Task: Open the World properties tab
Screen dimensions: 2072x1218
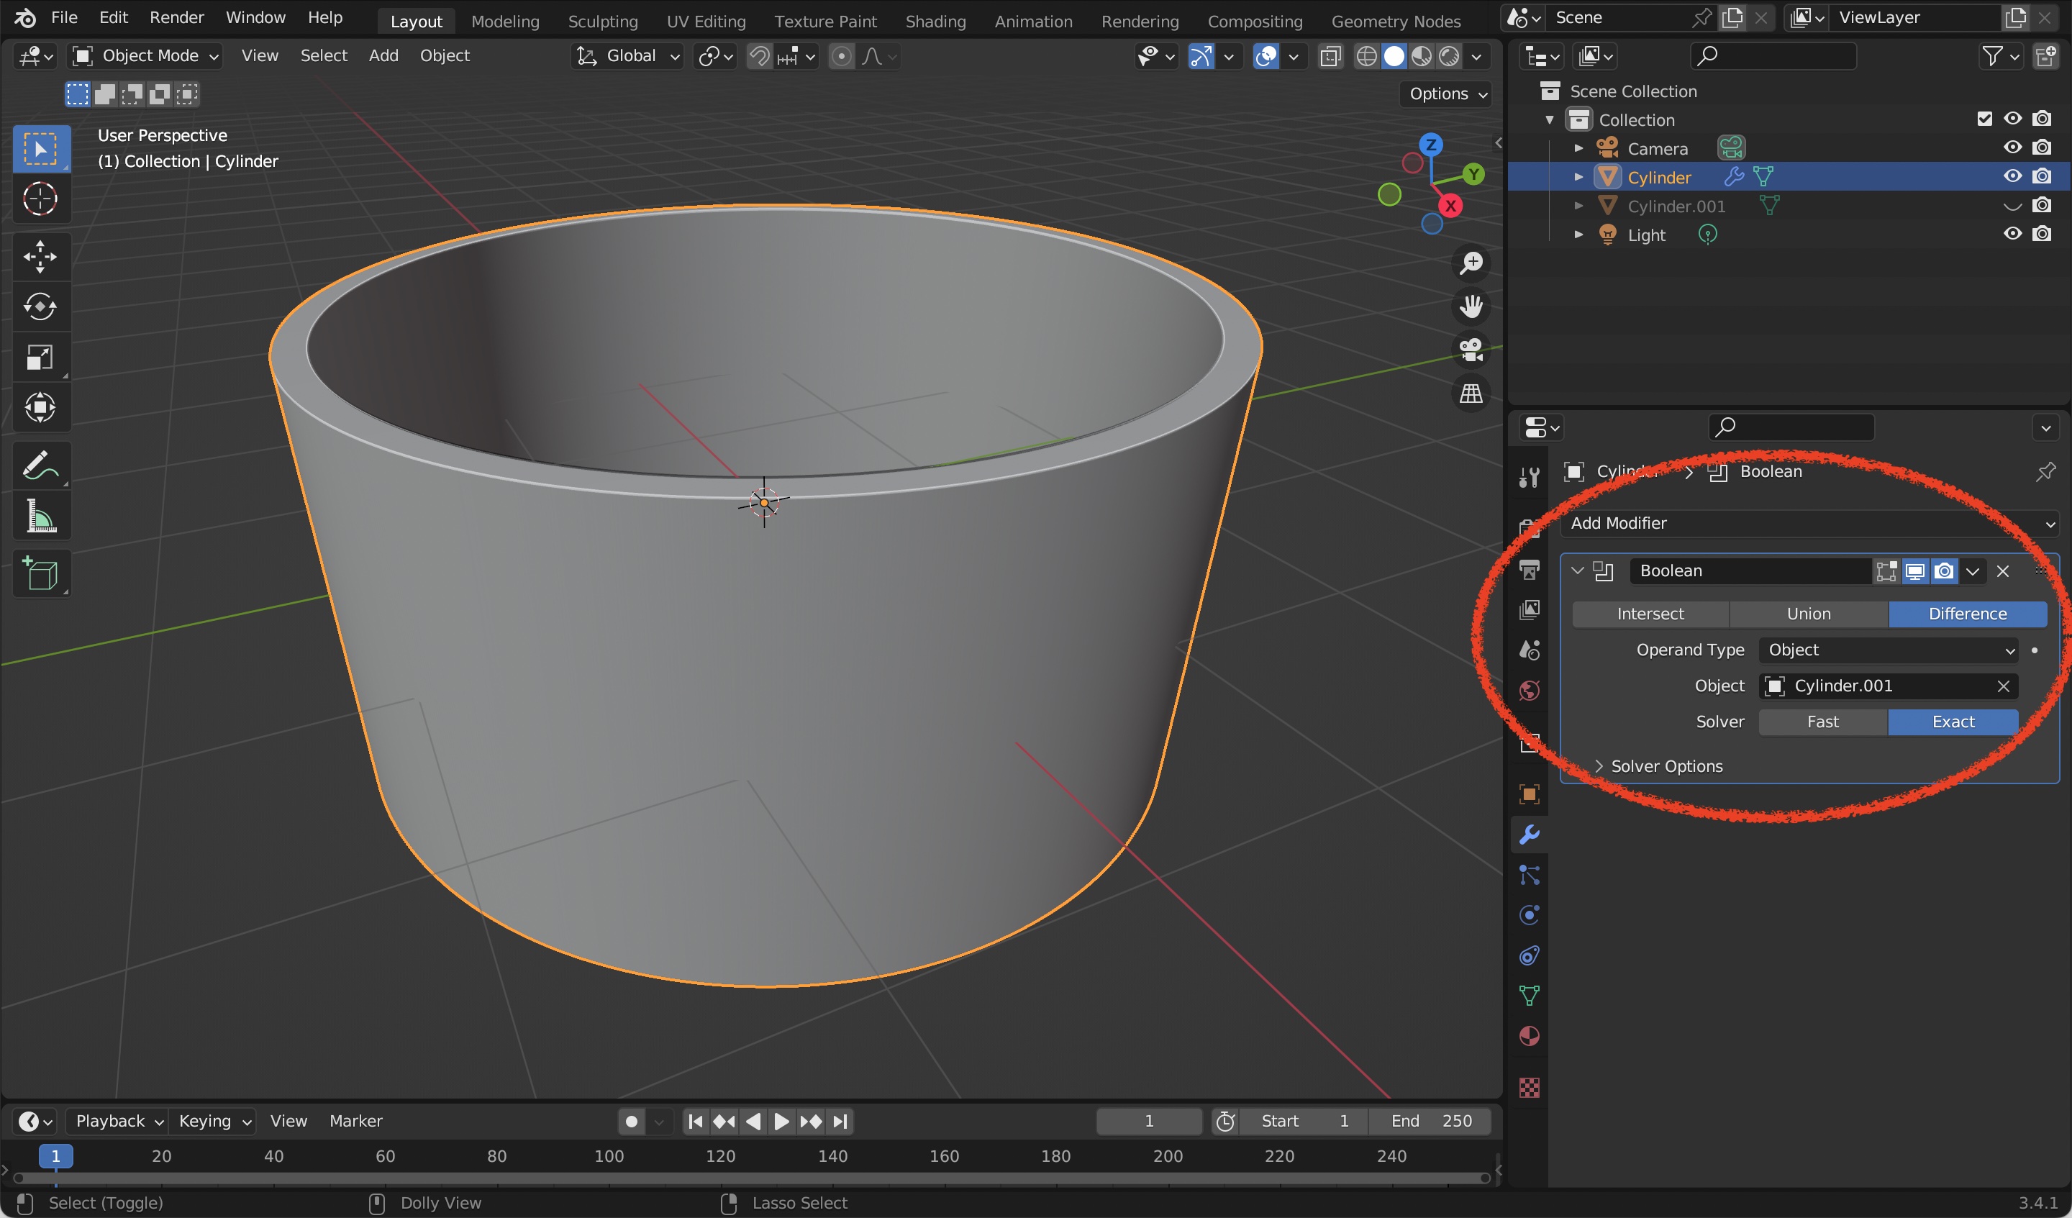Action: [x=1530, y=691]
